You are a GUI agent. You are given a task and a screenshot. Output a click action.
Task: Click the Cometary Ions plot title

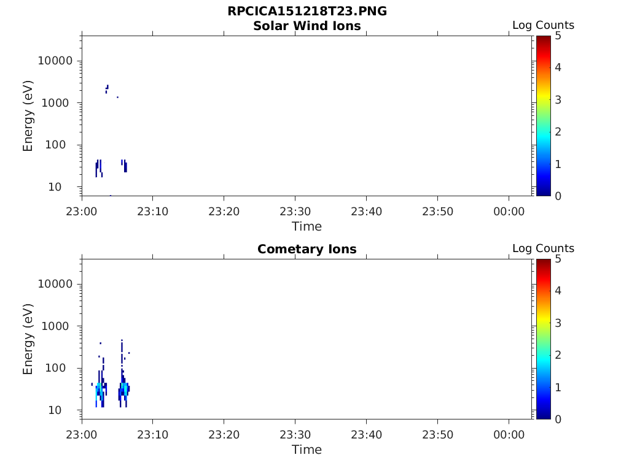307,249
